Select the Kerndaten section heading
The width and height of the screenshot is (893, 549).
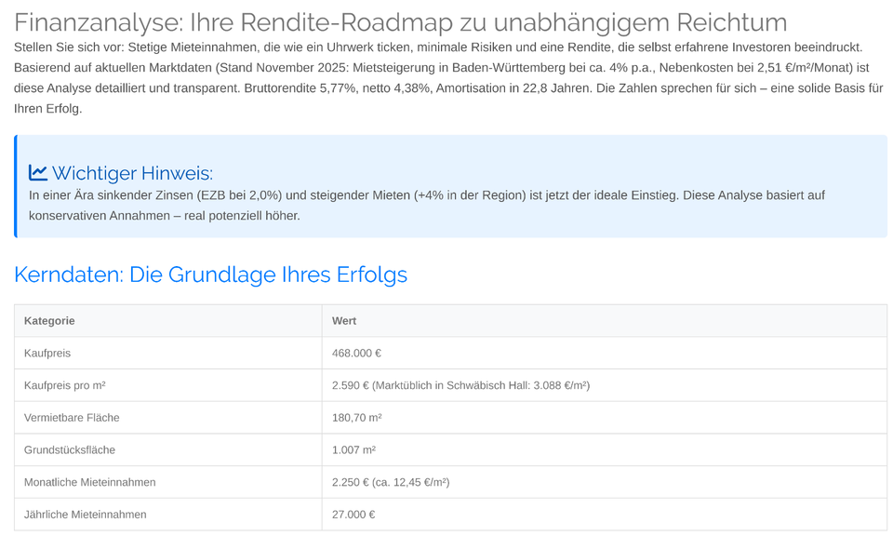(210, 274)
